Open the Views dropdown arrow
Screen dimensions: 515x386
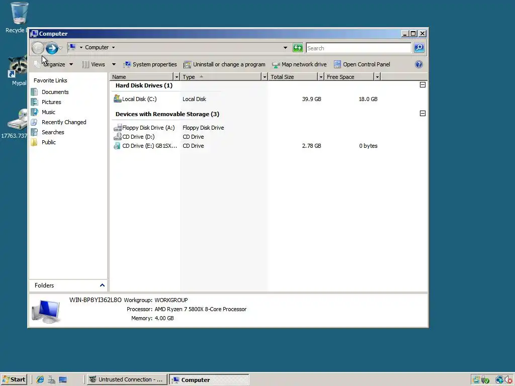tap(114, 64)
